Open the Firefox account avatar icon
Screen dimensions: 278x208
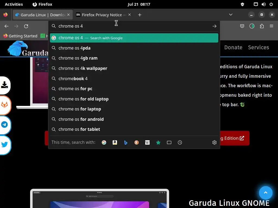click(x=252, y=26)
